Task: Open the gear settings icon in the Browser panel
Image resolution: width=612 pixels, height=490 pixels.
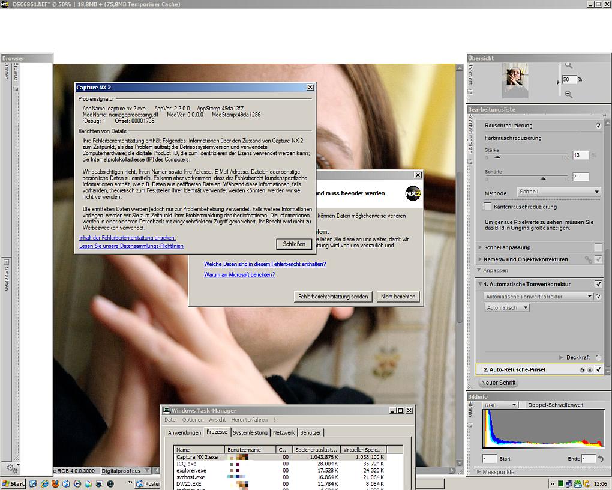Action: coord(12,467)
